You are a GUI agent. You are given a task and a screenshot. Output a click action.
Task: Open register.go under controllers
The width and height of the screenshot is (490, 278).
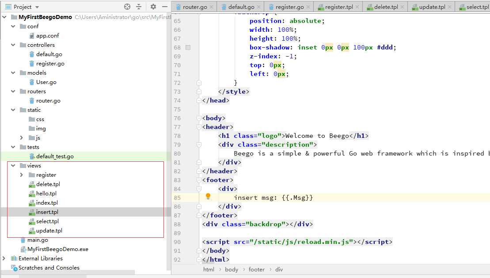tap(50, 64)
